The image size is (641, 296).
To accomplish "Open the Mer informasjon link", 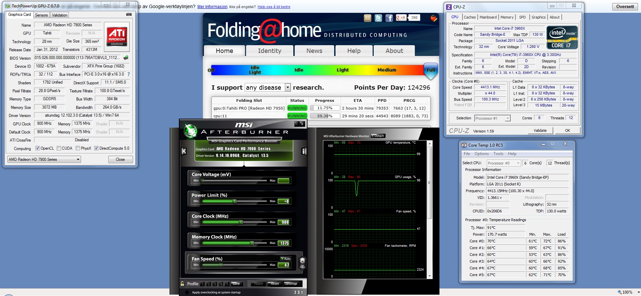I will (x=212, y=6).
